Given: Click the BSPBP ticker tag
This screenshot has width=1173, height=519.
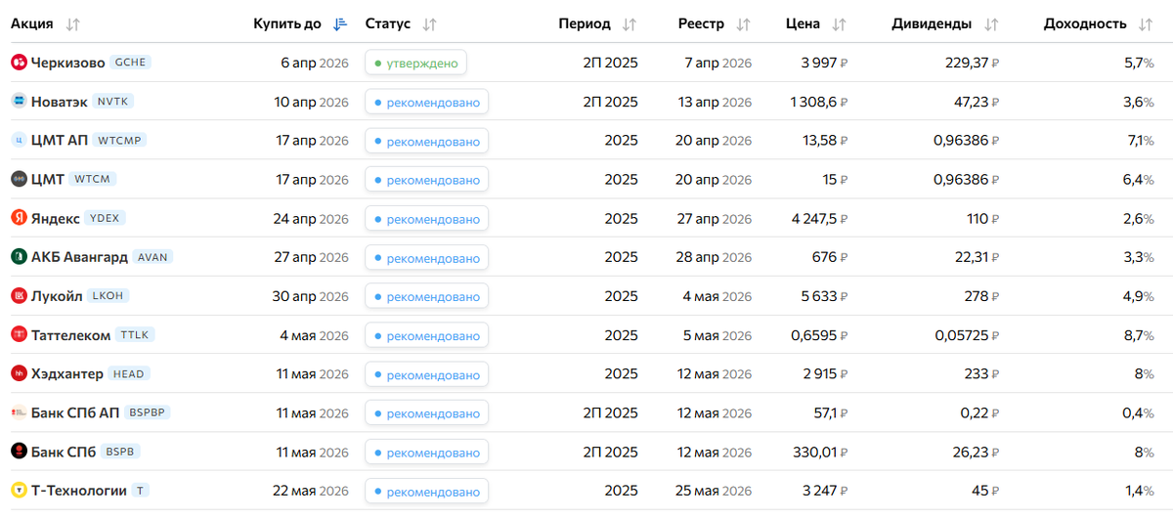Looking at the screenshot, I should pos(149,412).
